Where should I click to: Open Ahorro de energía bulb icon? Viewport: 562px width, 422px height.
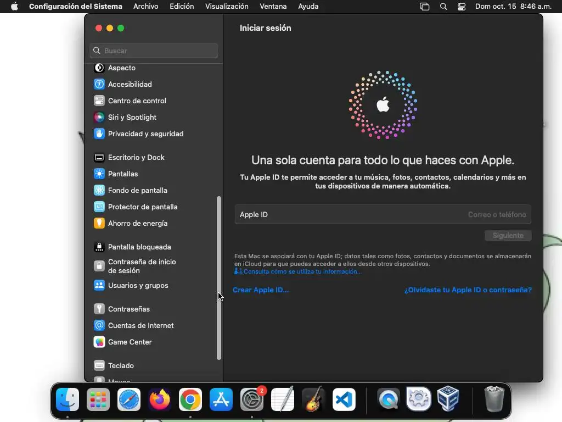coord(99,223)
